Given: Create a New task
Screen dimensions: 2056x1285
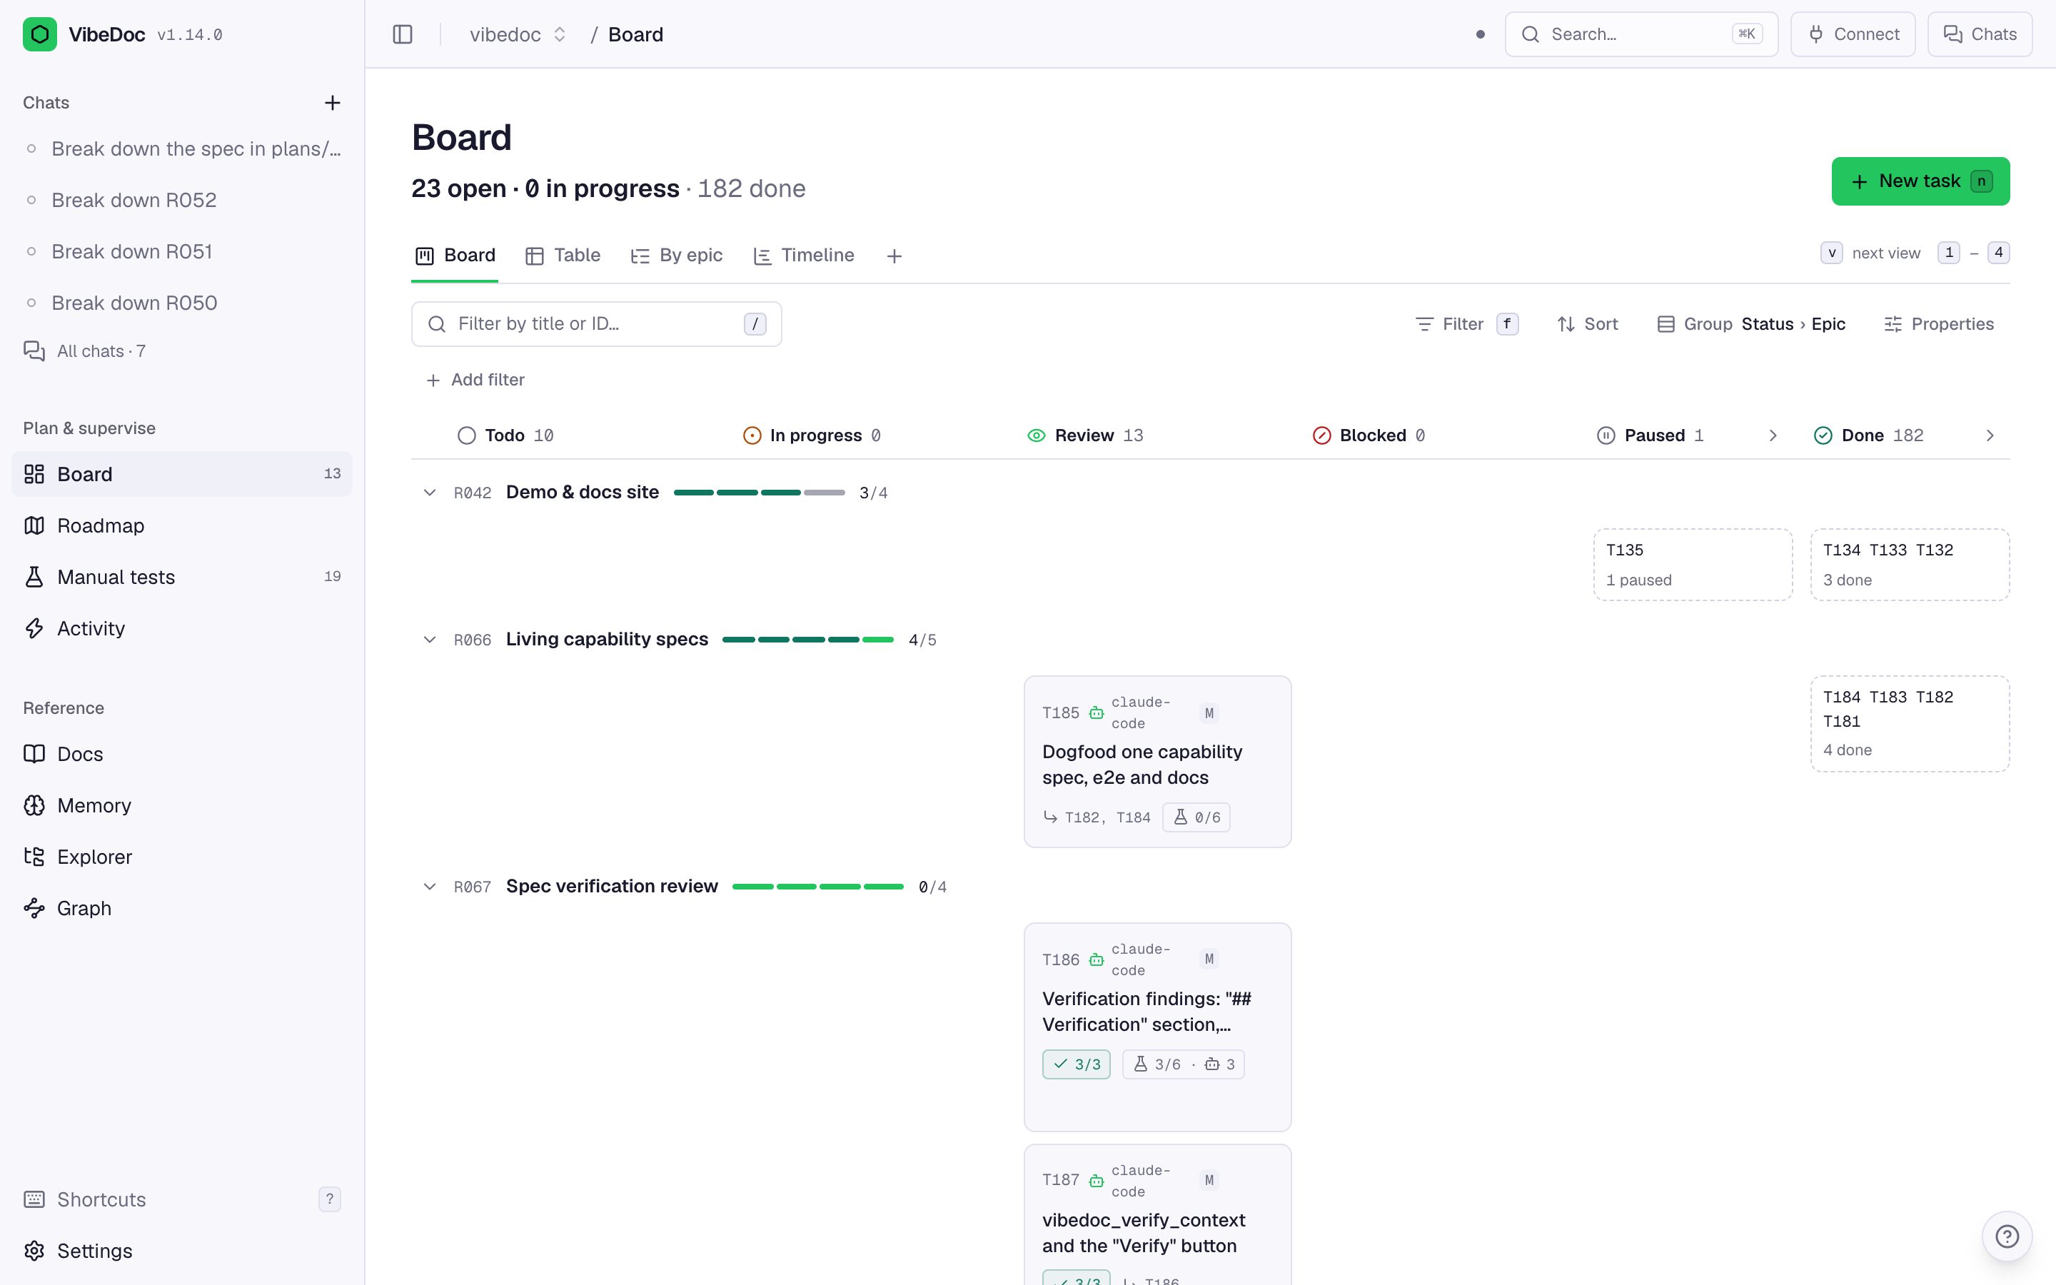Looking at the screenshot, I should pyautogui.click(x=1920, y=181).
